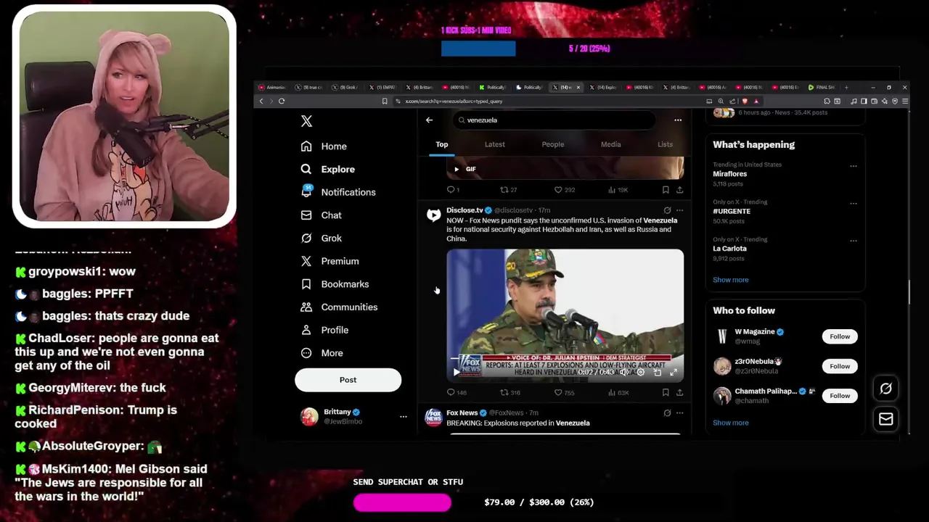Reply to post with 1 comment
The image size is (929, 522).
(451, 190)
